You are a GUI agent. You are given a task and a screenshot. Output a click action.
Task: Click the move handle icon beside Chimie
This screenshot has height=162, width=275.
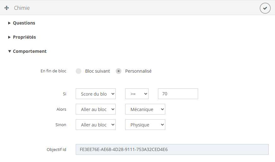click(x=7, y=8)
